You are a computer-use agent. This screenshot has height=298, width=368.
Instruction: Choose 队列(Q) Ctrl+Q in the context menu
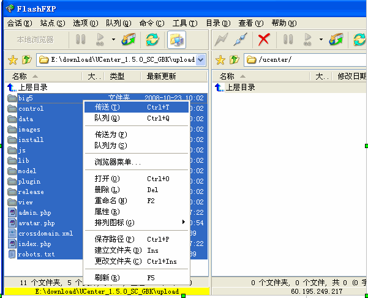137,118
